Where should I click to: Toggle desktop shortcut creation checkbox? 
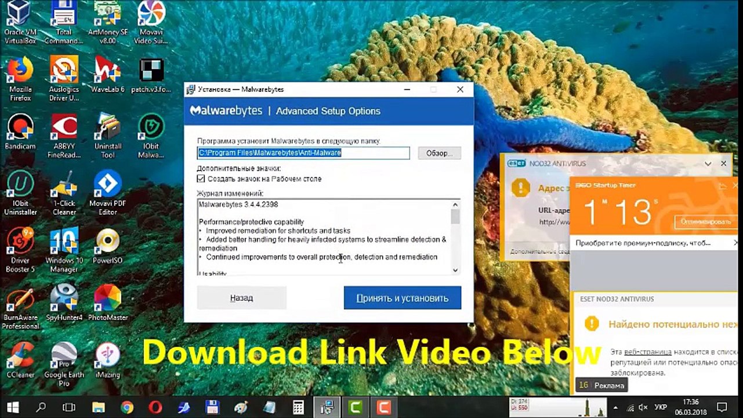[x=201, y=179]
